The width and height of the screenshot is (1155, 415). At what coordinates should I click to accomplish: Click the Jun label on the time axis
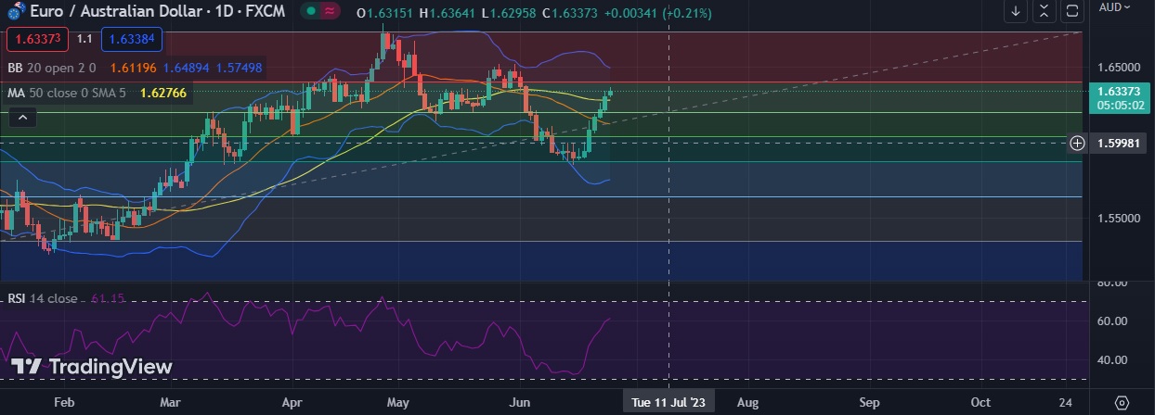521,403
